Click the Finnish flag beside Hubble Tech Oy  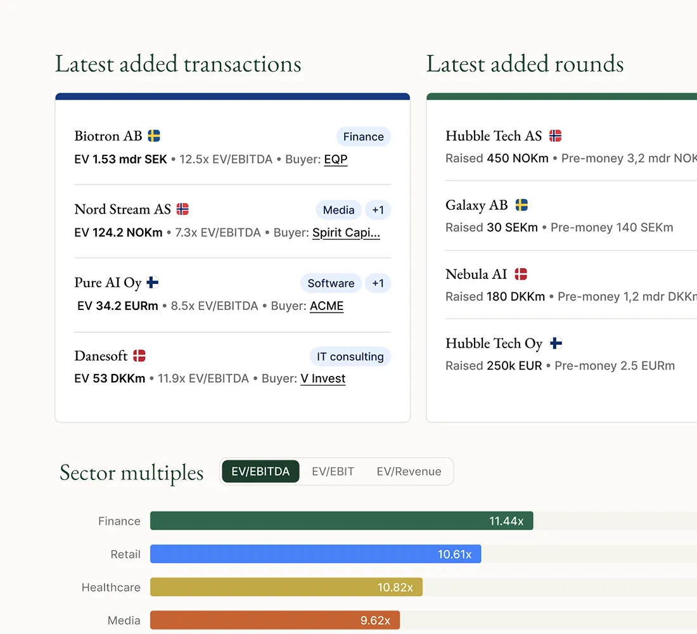[556, 343]
